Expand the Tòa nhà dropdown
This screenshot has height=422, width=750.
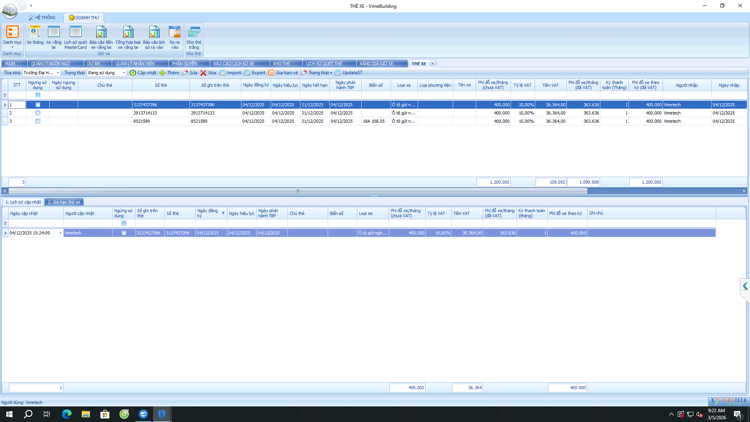pyautogui.click(x=58, y=73)
